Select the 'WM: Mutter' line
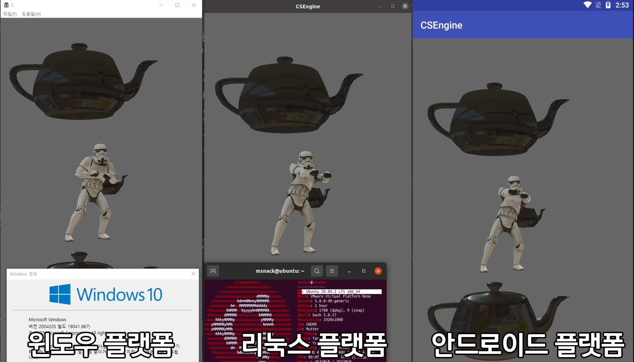Screen dimensions: 634x362 [308, 329]
